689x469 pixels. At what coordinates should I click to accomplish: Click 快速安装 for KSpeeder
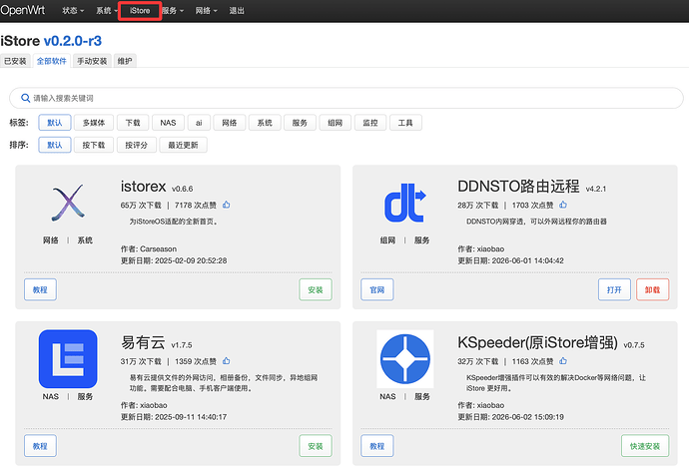[x=645, y=446]
